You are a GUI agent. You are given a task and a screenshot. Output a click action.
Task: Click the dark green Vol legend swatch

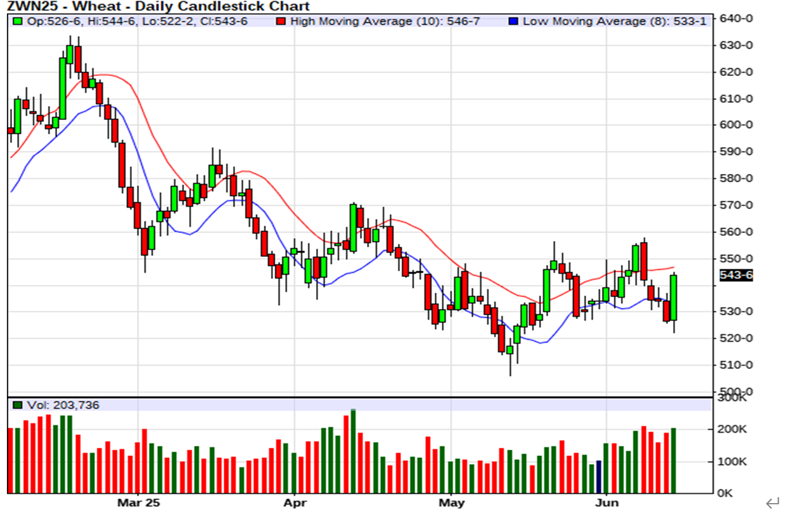pos(17,405)
